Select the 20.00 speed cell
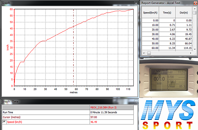The width and height of the screenshot is (198, 130). coord(150,30)
